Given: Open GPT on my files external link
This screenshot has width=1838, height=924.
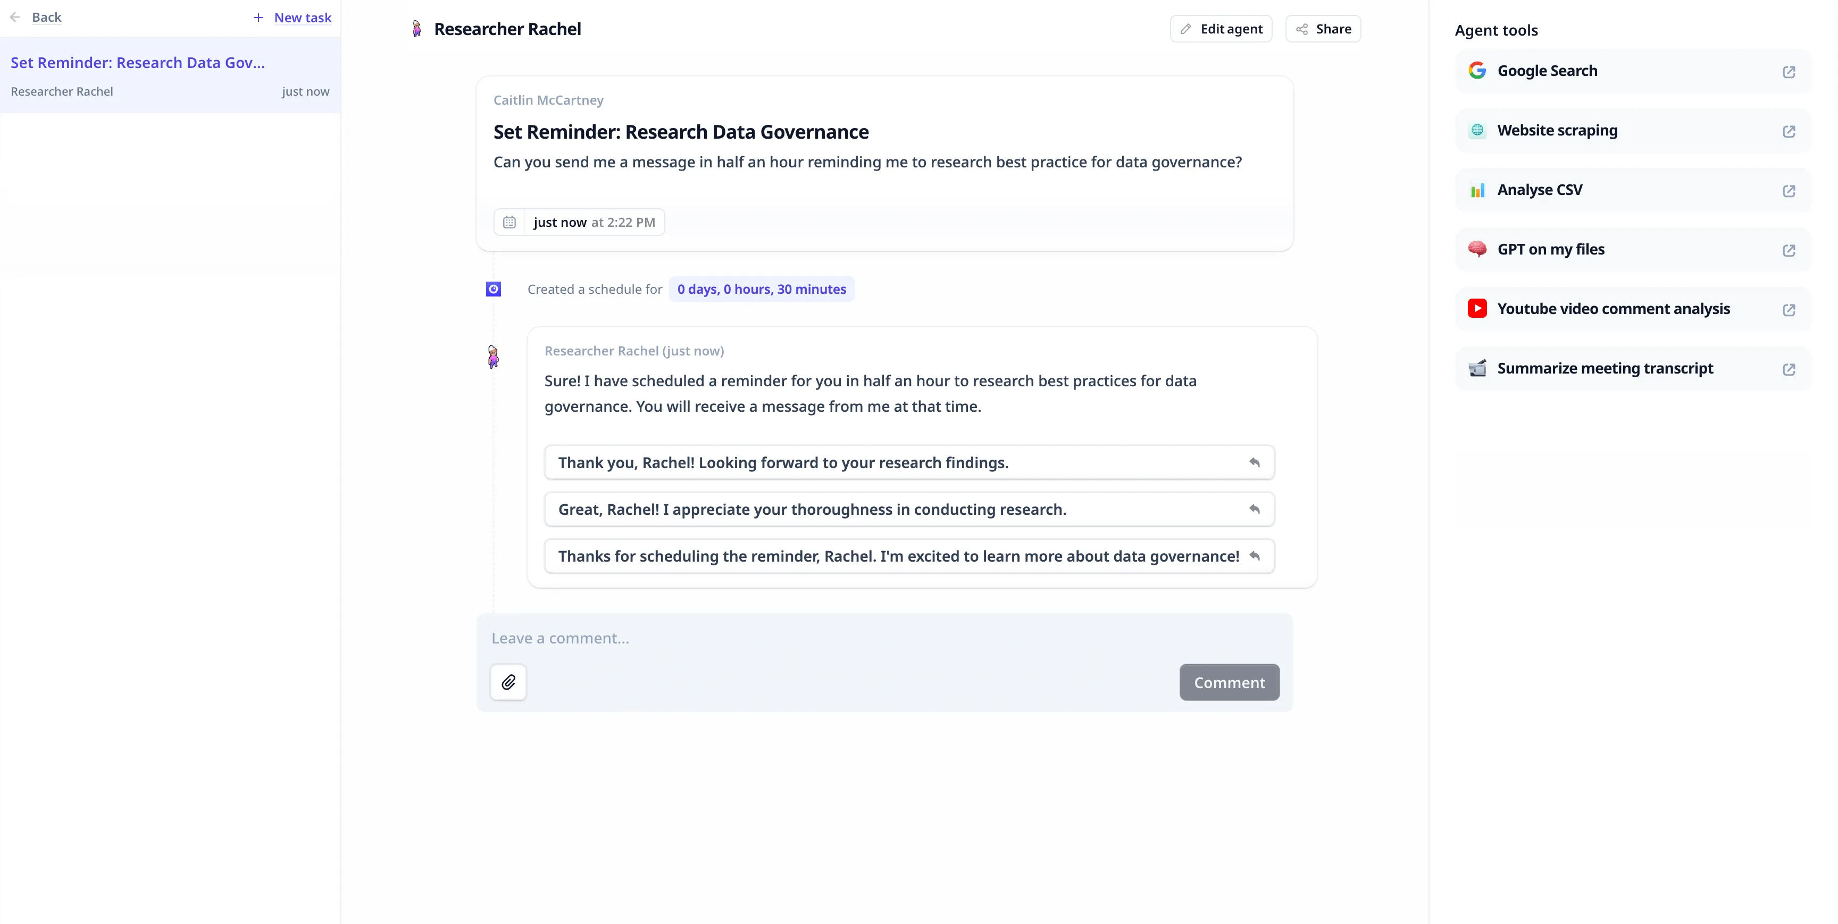Looking at the screenshot, I should tap(1788, 250).
